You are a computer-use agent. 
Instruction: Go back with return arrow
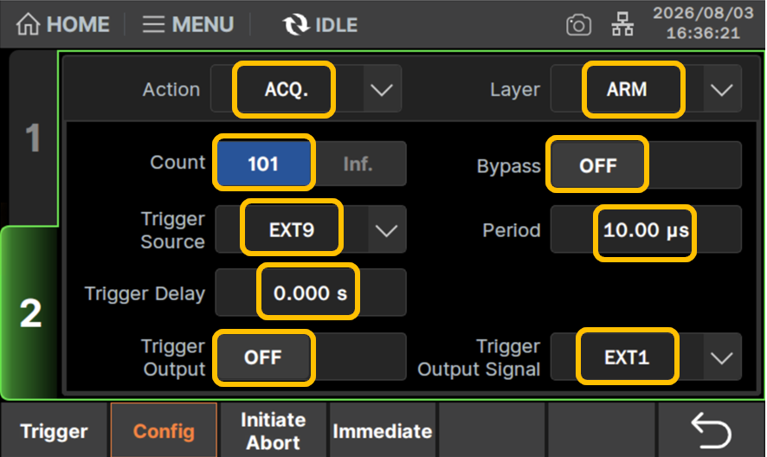pos(712,430)
